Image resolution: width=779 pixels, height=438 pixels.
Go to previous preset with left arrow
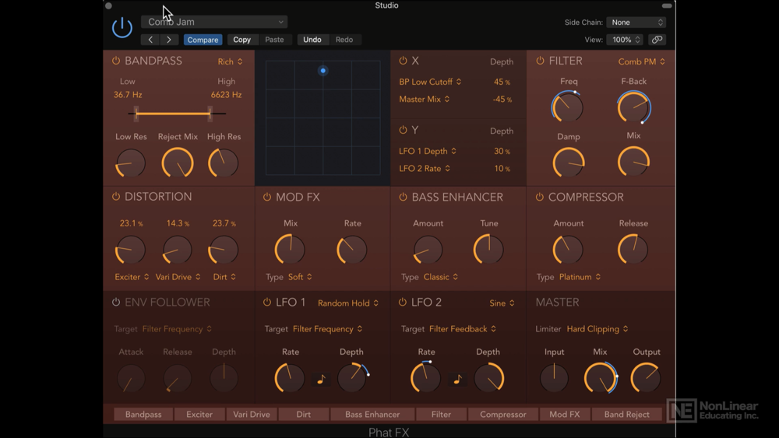coord(150,40)
